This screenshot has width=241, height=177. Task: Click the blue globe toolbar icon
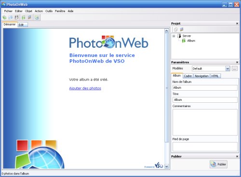[11, 17]
